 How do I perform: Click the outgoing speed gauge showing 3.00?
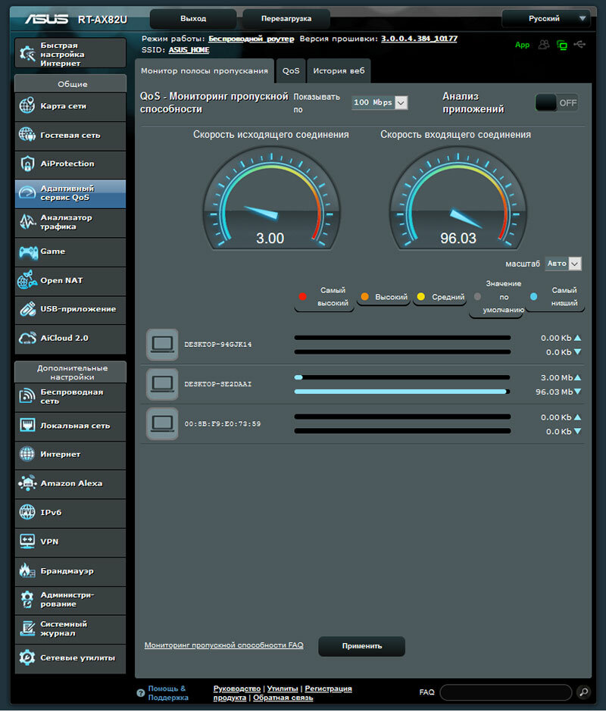tap(271, 199)
